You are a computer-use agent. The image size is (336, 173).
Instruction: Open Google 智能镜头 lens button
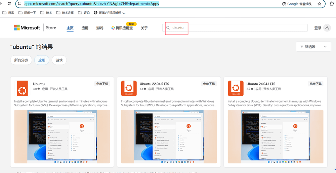tap(297, 4)
